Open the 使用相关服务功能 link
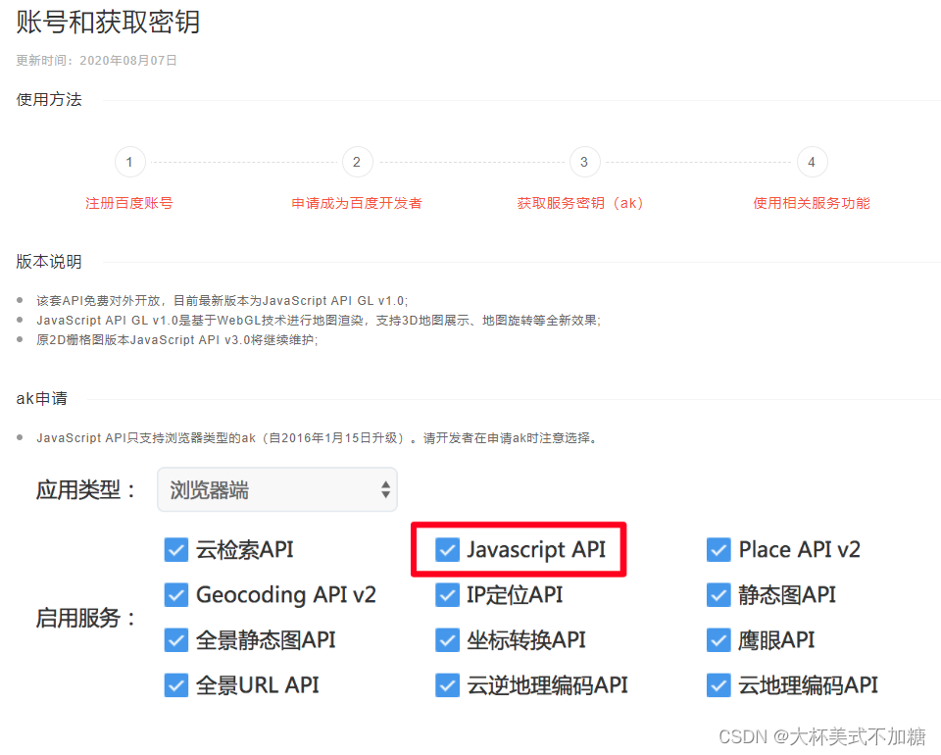Screen dimensions: 941x755 tap(812, 203)
